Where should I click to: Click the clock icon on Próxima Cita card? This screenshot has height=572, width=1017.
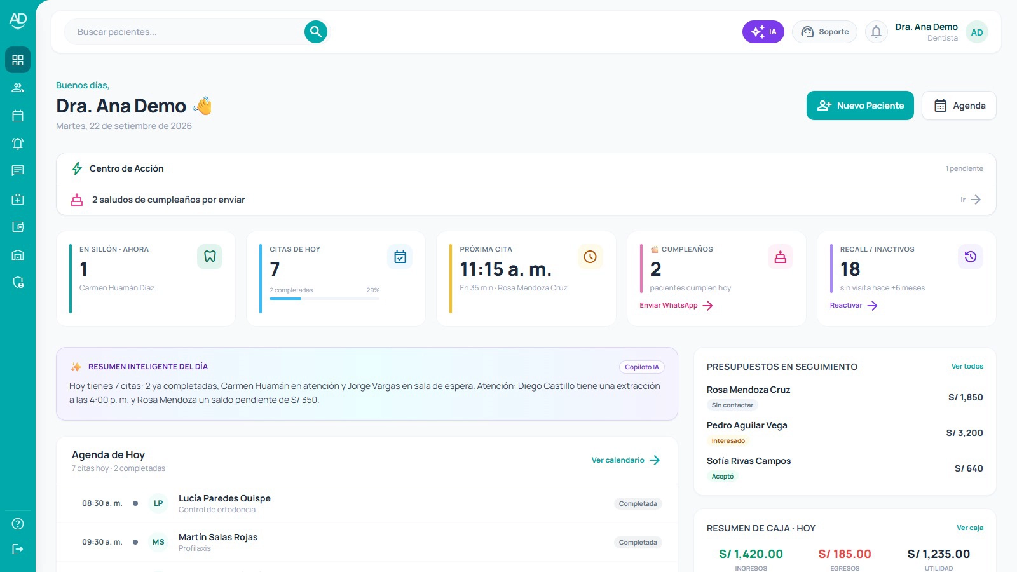590,257
